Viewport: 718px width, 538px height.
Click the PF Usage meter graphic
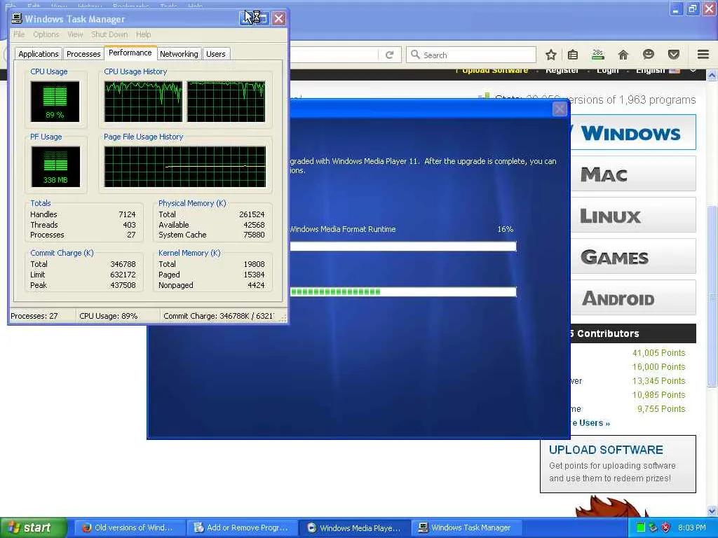click(x=55, y=167)
